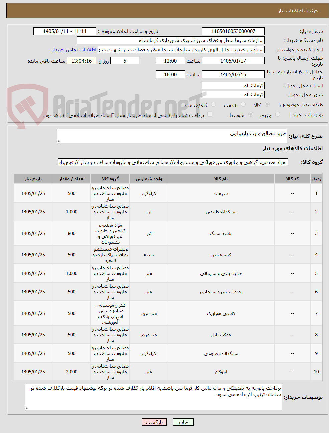Viewport: 329px width, 433px height.
Task: Click جدول بتنی و سیمانی in row 6
Action: point(221,292)
